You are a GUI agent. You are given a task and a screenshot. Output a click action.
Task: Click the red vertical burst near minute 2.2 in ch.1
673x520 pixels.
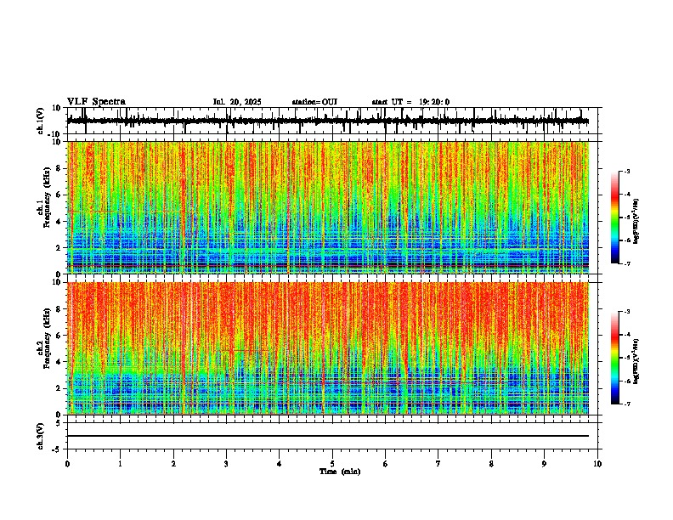point(183,207)
